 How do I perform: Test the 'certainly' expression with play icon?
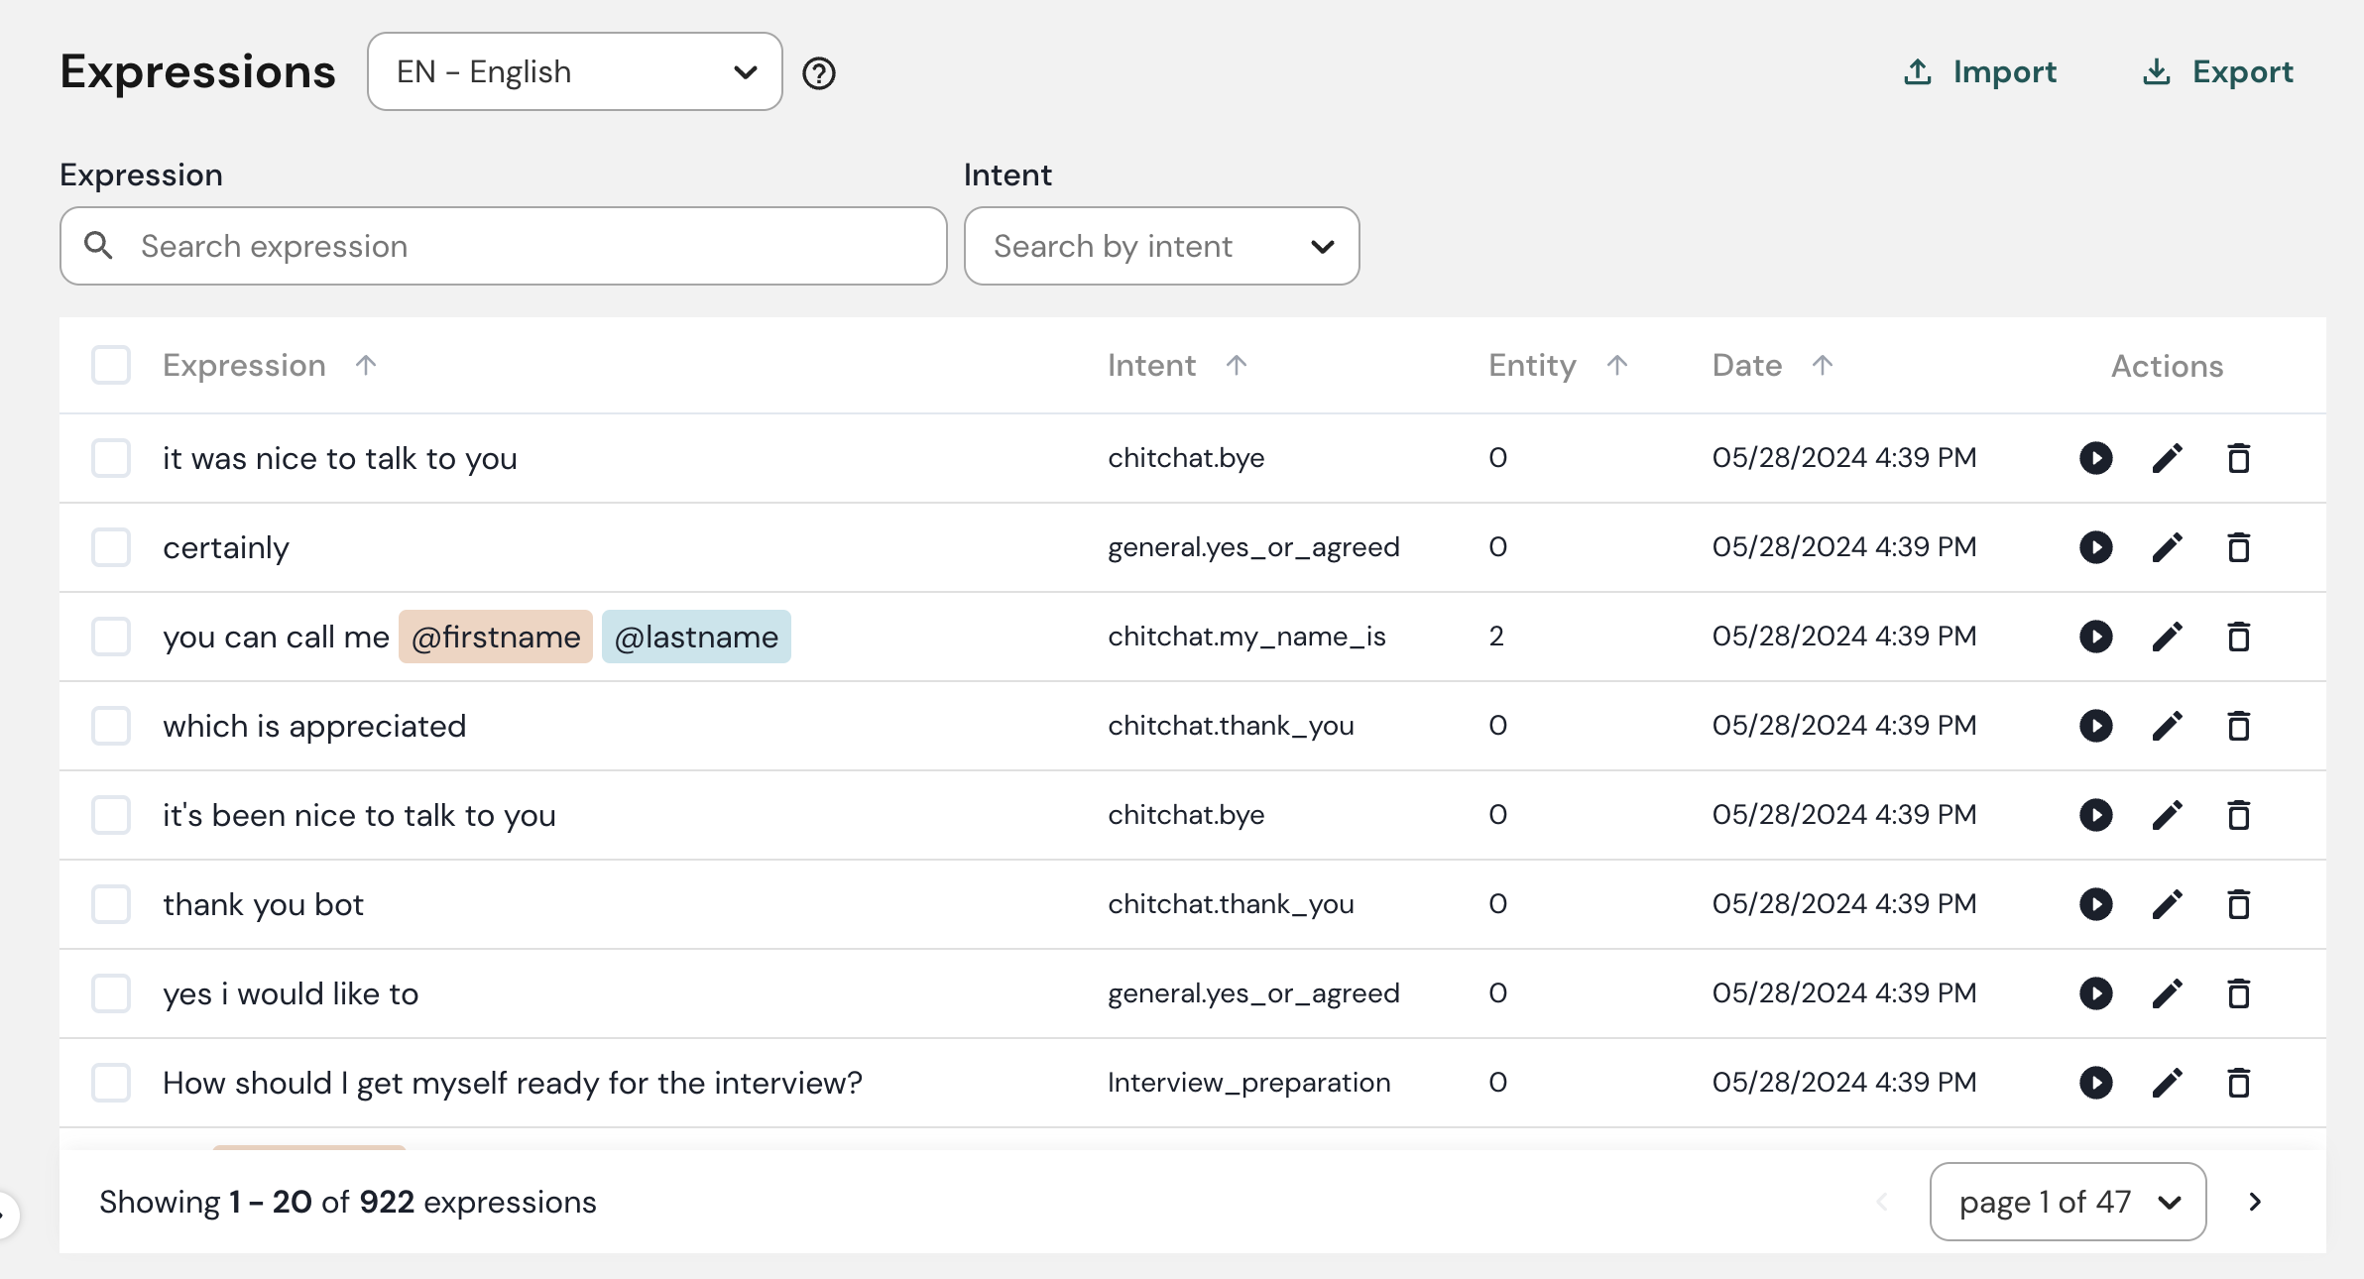2095,547
